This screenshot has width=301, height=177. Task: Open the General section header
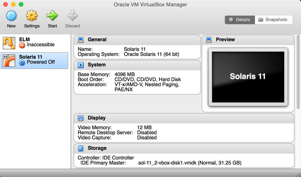click(x=137, y=40)
